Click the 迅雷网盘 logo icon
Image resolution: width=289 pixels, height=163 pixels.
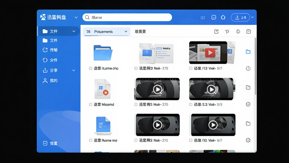pyautogui.click(x=43, y=17)
